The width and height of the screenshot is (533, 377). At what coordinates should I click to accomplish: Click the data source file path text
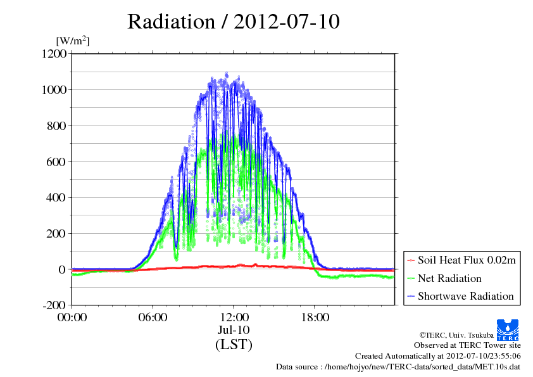pyautogui.click(x=398, y=367)
